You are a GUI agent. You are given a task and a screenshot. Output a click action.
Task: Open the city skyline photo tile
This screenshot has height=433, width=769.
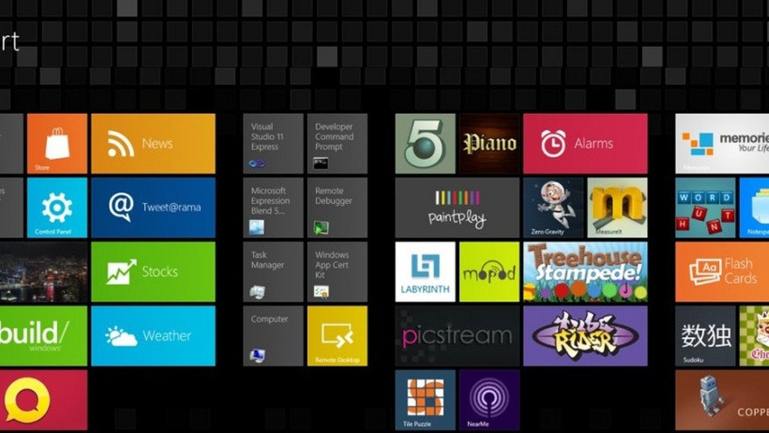[43, 272]
